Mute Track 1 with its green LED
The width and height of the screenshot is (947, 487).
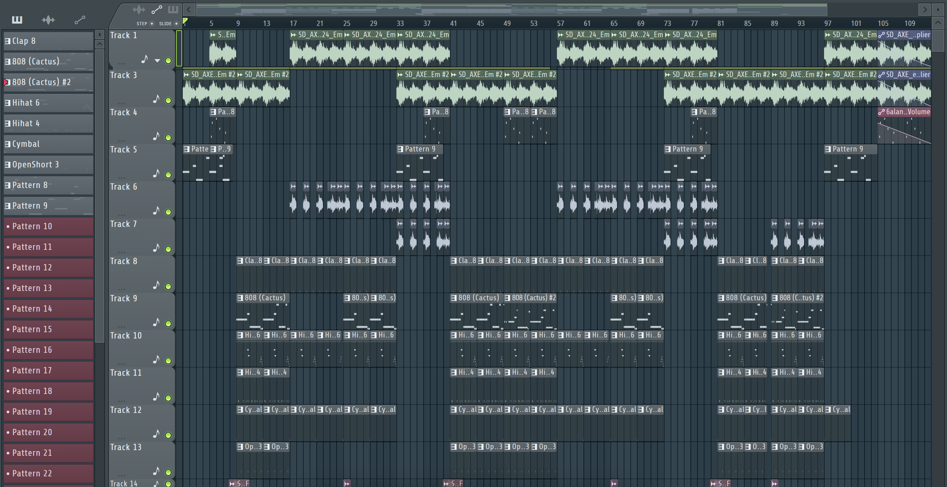point(168,61)
